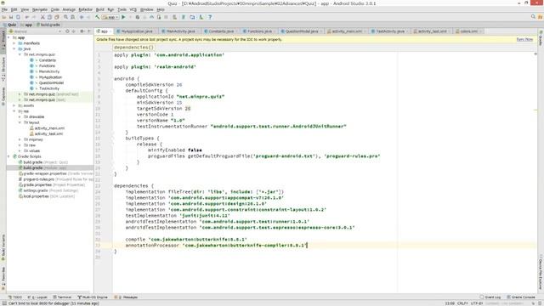Click the Paste icon in toolbar
This screenshot has width=544, height=306.
coord(57,17)
